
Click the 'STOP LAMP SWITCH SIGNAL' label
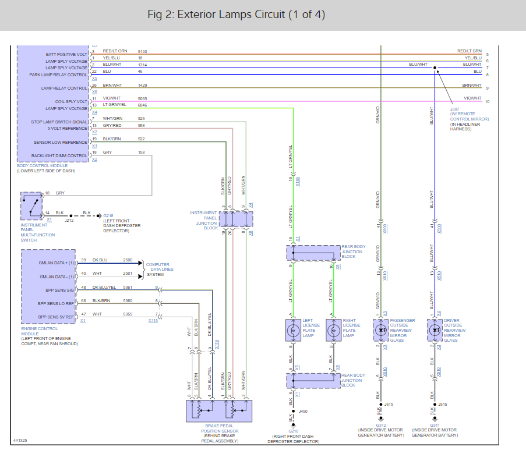[59, 122]
